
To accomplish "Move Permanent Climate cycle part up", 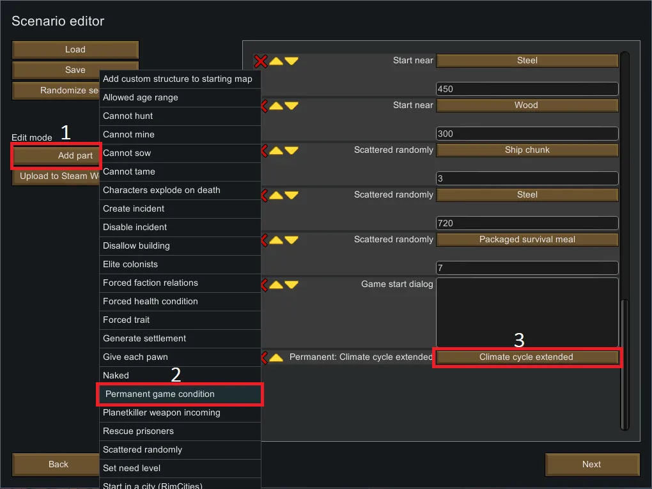I will tap(276, 357).
